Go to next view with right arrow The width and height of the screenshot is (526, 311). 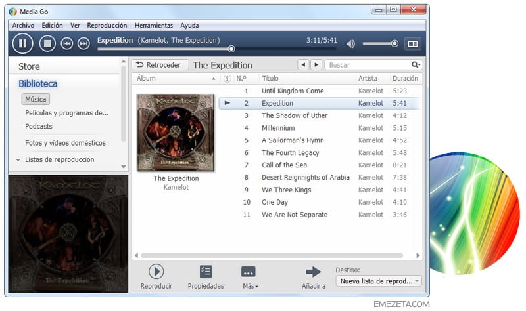point(316,64)
